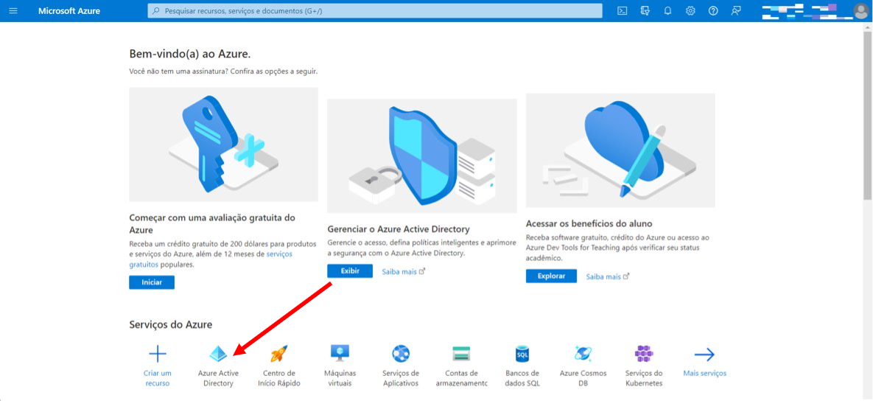
Task: Launch Cloud Shell from top bar
Action: [x=623, y=10]
